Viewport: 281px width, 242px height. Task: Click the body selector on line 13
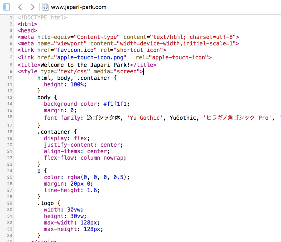44,97
